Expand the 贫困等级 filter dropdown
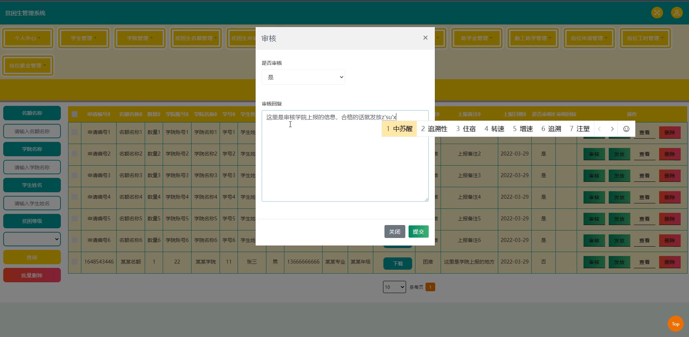This screenshot has width=689, height=337. coord(32,239)
